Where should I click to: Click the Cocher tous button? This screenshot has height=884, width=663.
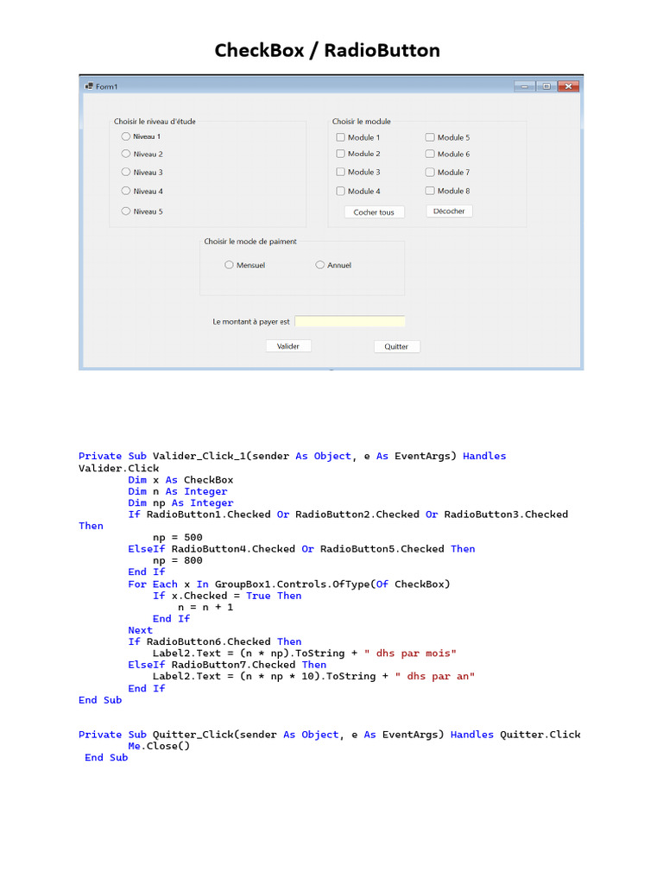coord(375,212)
